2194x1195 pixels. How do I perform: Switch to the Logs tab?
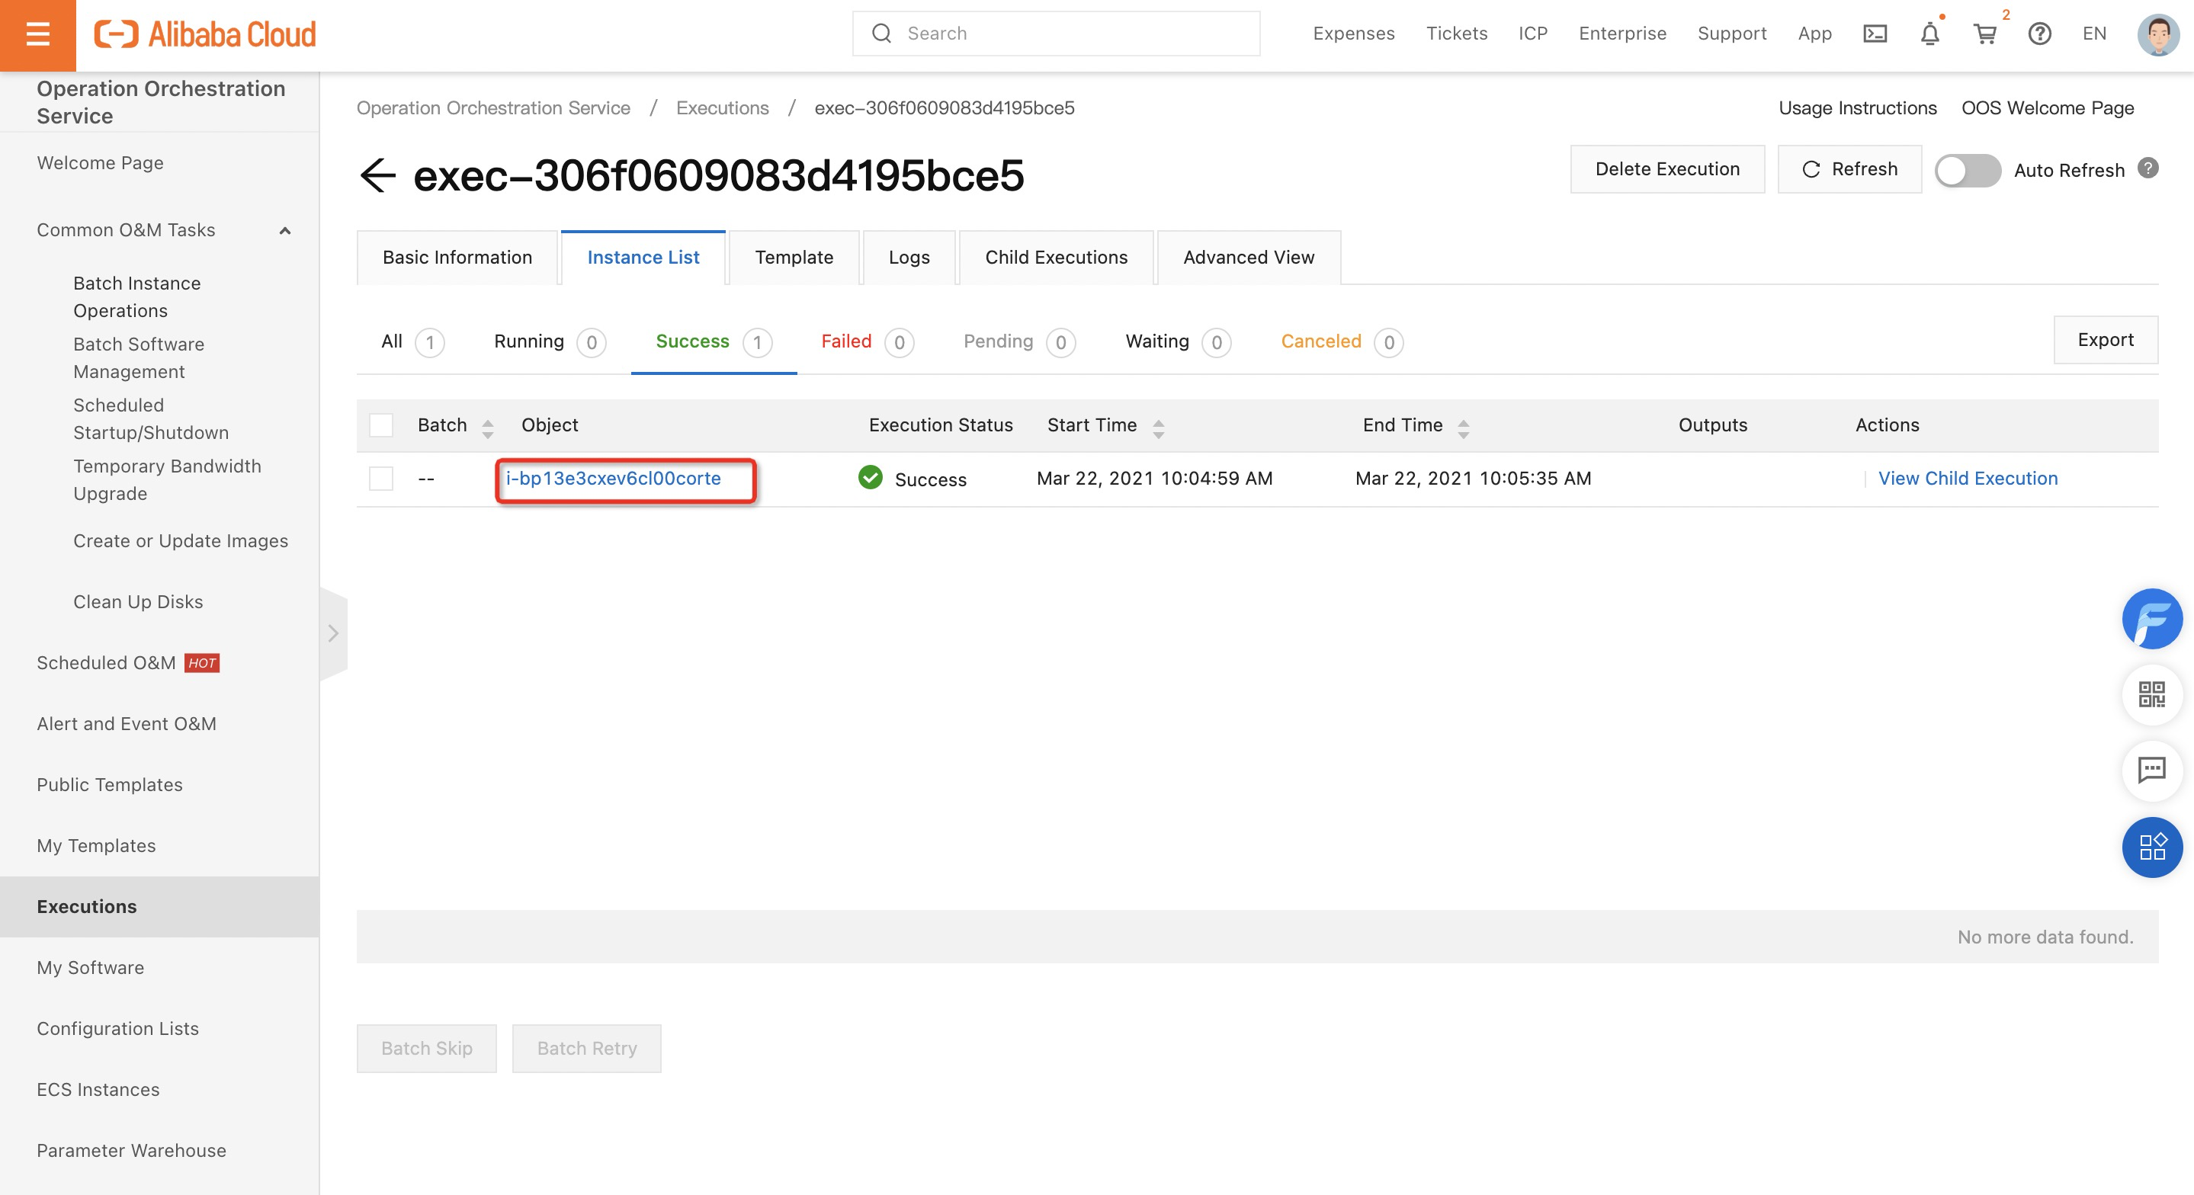(909, 258)
